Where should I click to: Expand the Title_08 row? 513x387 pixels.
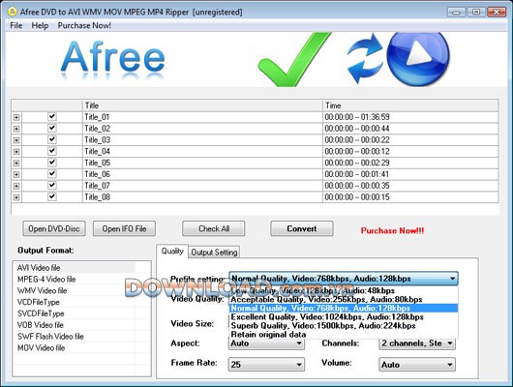[16, 197]
